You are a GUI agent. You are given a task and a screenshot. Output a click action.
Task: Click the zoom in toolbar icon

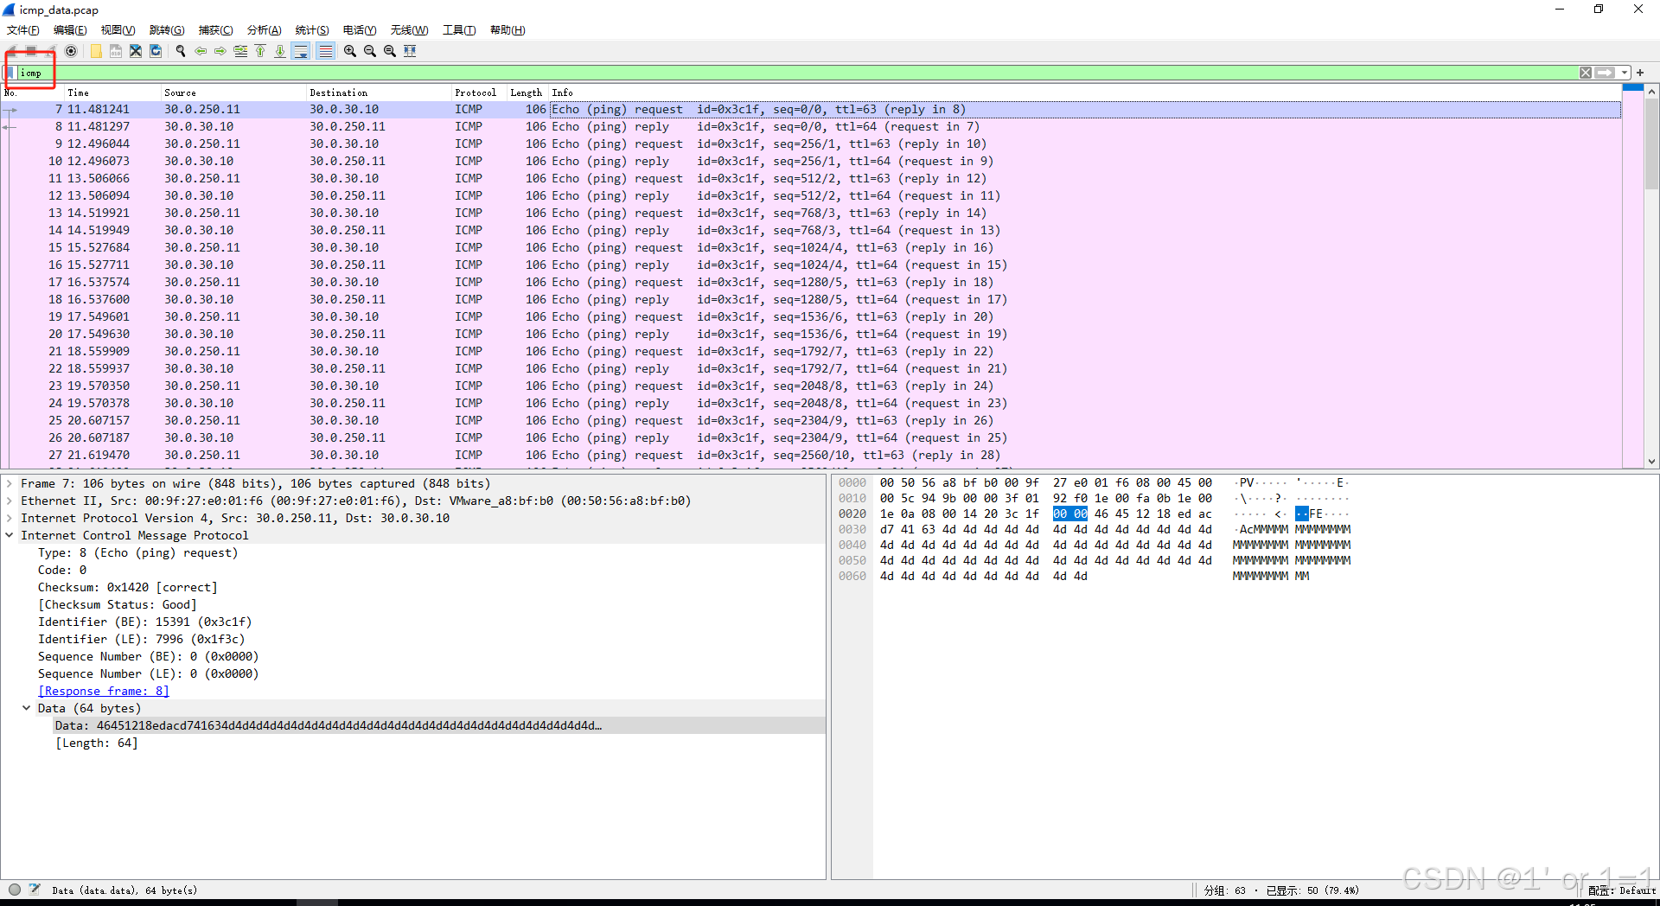point(348,51)
